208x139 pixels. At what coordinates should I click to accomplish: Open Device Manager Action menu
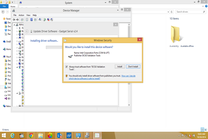pos(21,15)
